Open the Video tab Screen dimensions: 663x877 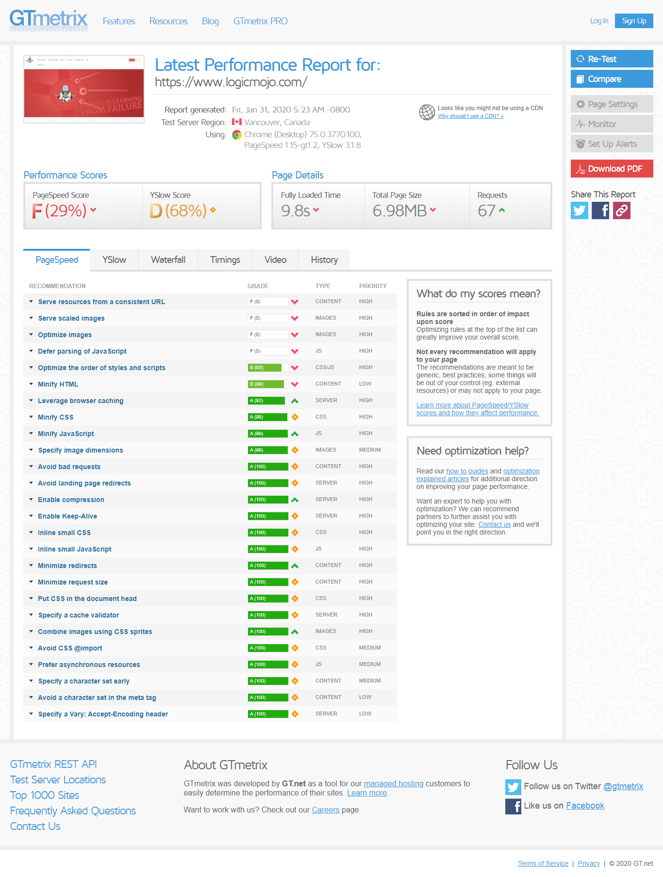275,260
